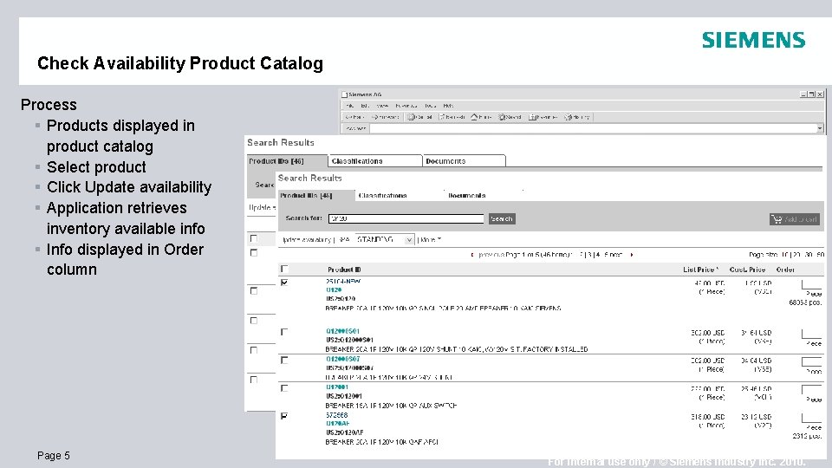Open the browser Help menu

pos(448,106)
